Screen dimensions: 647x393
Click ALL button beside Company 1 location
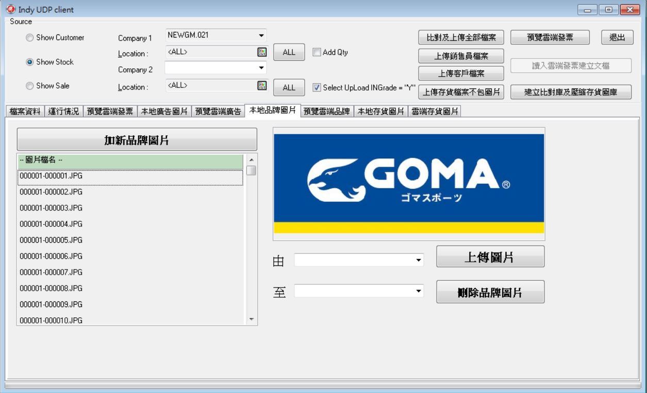pyautogui.click(x=289, y=52)
